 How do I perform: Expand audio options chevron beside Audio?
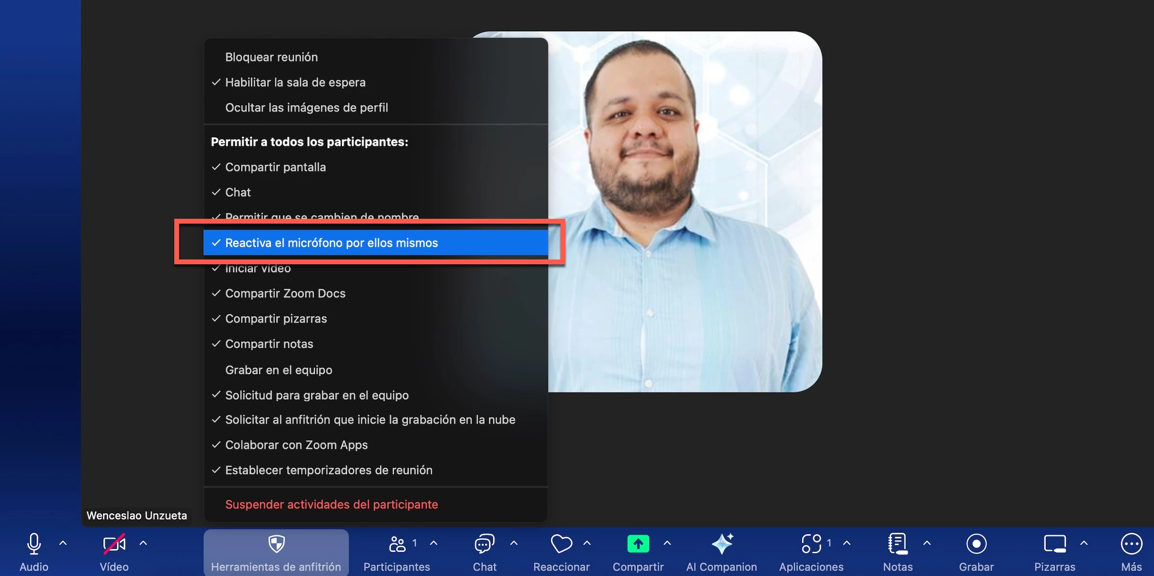(63, 543)
